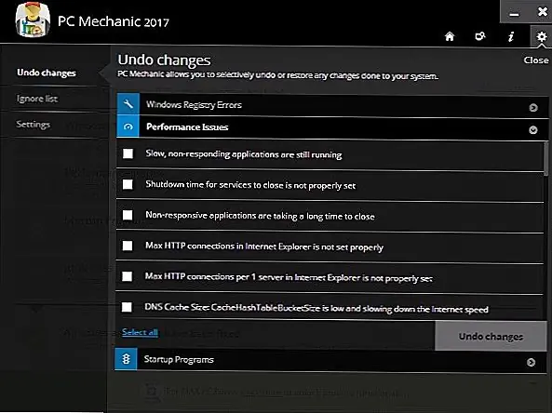552x413 pixels.
Task: Click the support icon beside Home
Action: click(x=480, y=36)
